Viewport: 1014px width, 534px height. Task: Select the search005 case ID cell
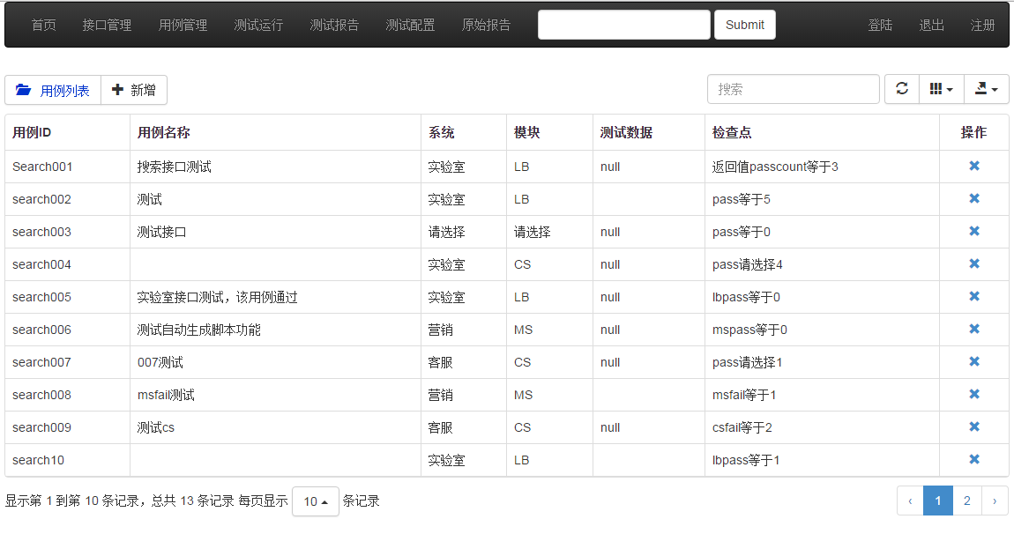pyautogui.click(x=67, y=297)
